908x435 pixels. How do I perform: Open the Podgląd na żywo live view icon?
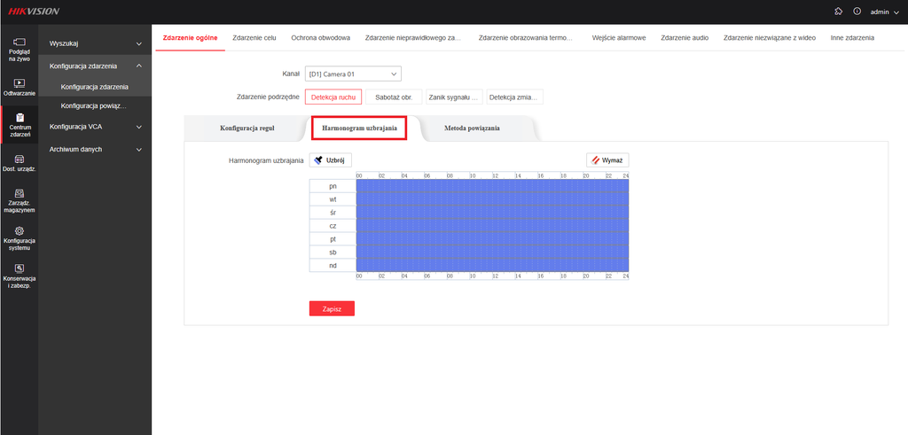tap(20, 42)
